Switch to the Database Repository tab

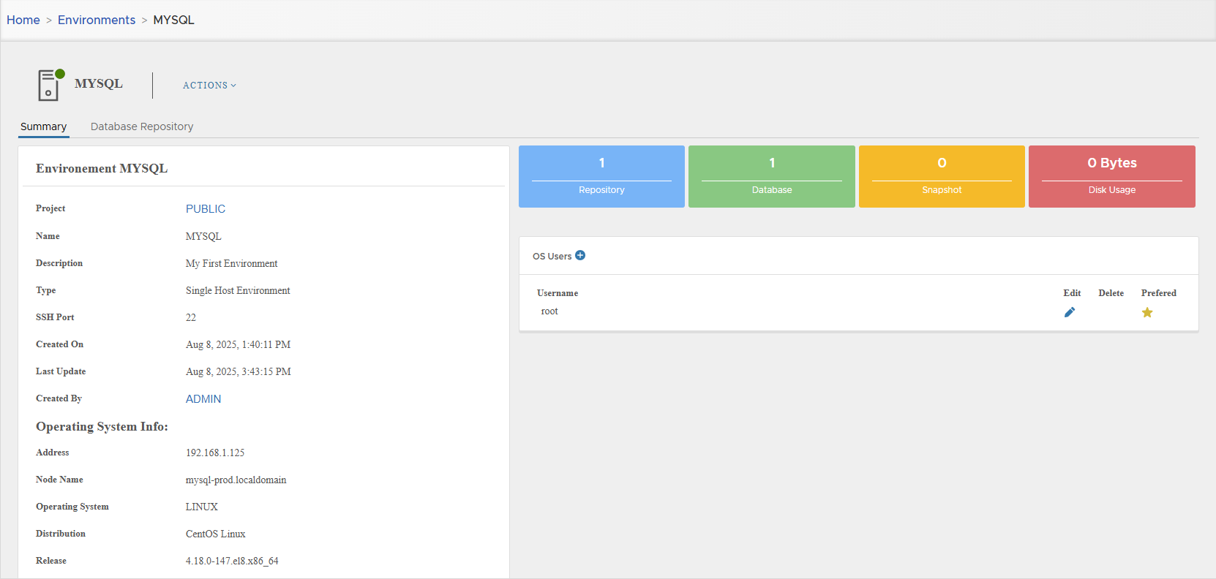tap(142, 126)
